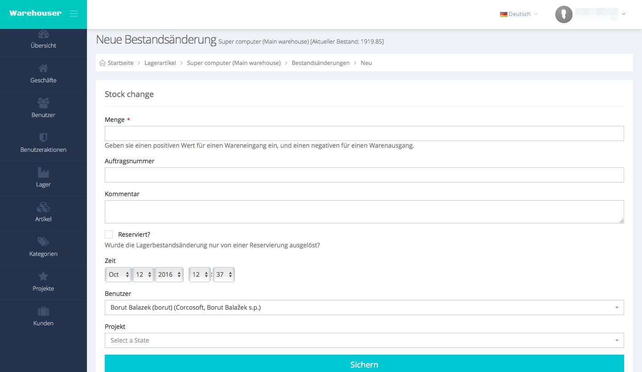
Task: Enable the Reserviert checkbox
Action: (109, 235)
